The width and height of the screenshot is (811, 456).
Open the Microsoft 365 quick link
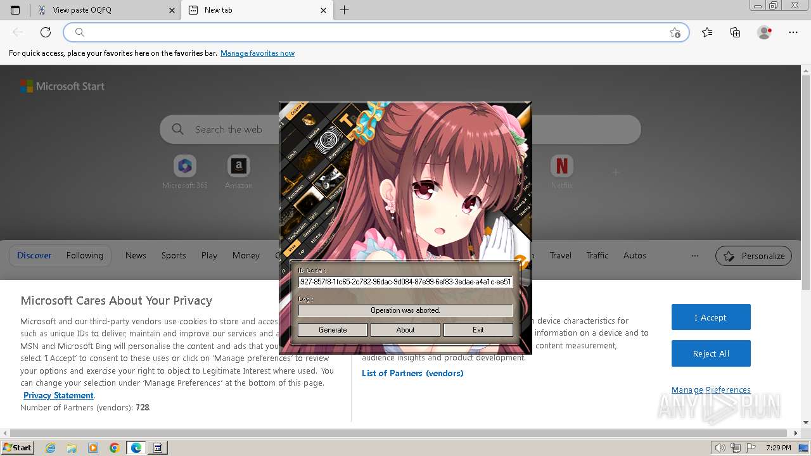pos(185,172)
